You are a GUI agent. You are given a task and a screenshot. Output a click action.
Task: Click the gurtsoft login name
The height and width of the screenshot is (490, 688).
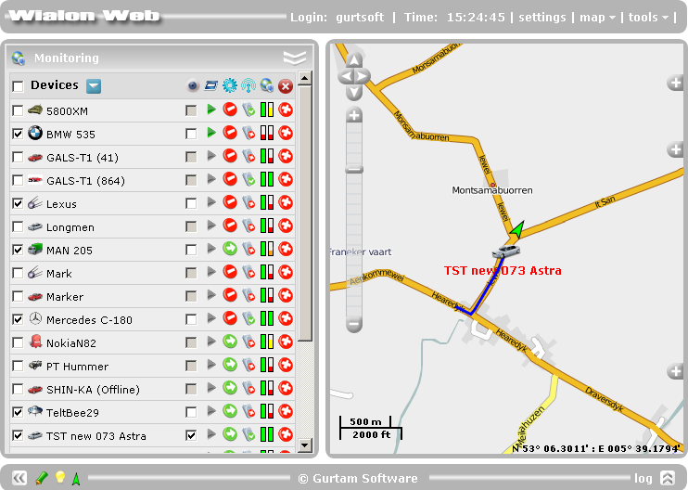pos(360,18)
